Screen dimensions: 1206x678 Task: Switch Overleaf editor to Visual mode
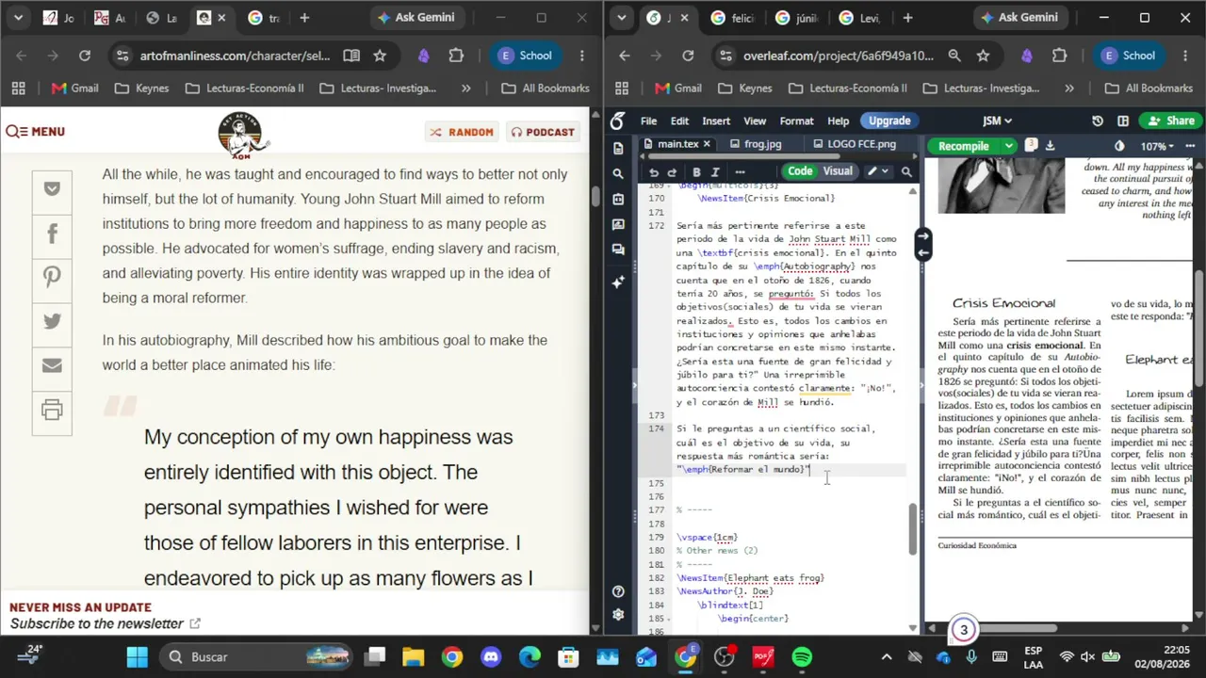tap(838, 171)
